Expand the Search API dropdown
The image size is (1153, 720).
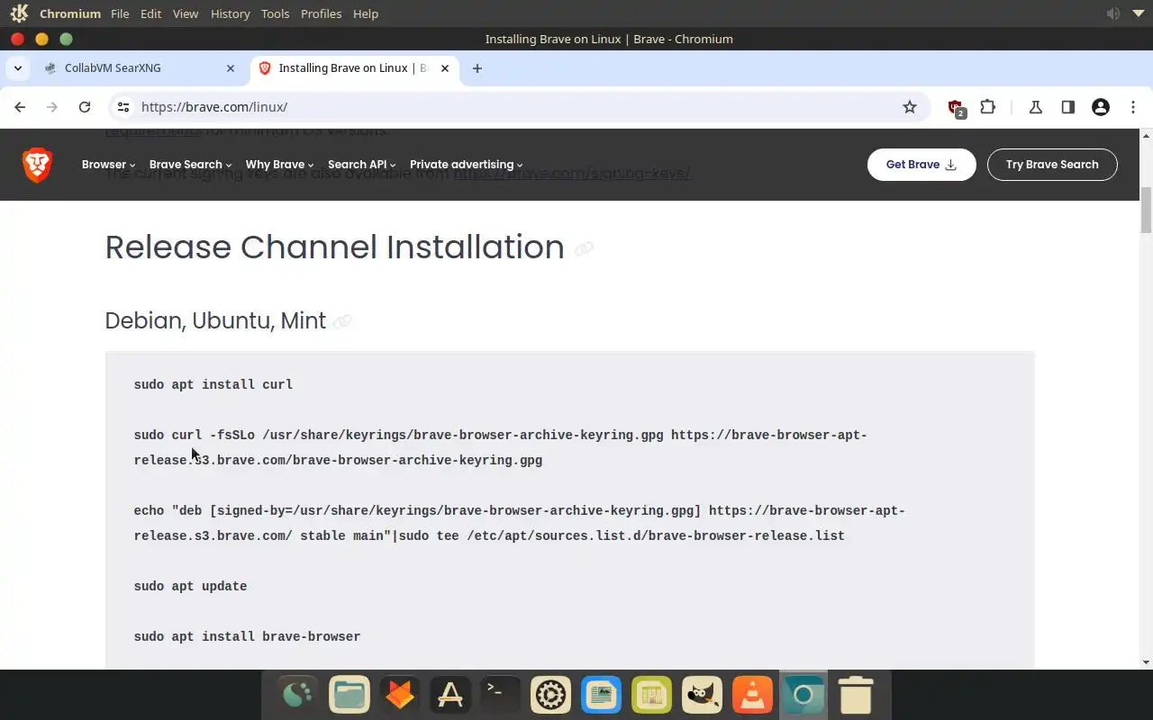click(x=361, y=165)
